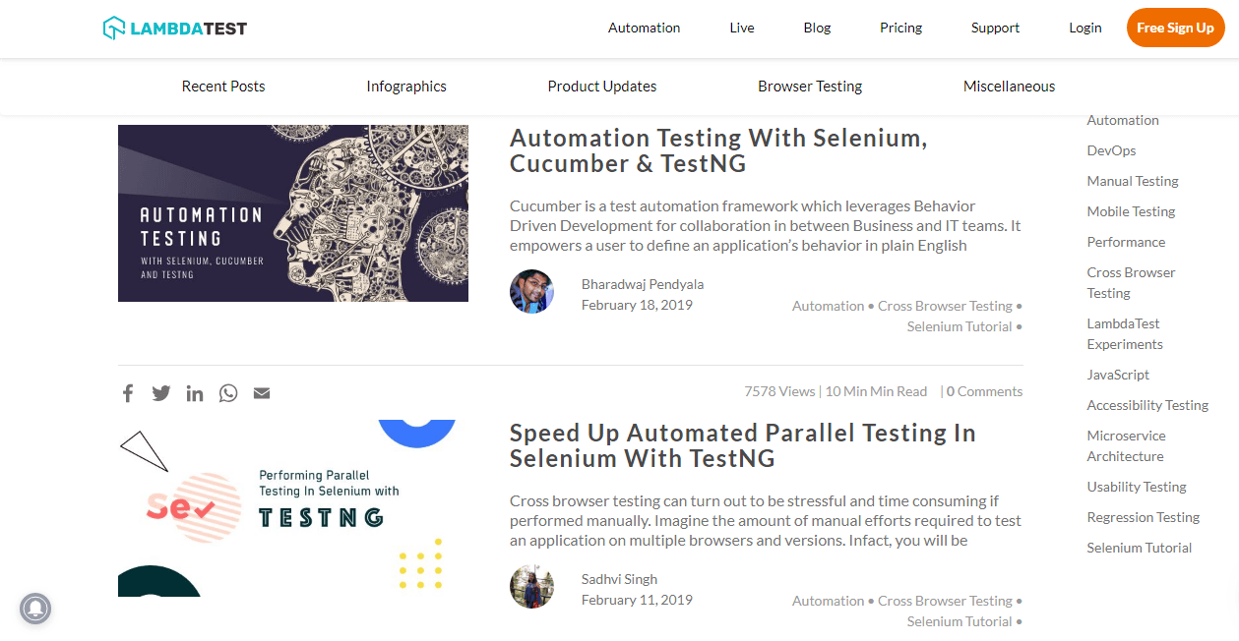The image size is (1239, 641).
Task: Open the Automation nav menu
Action: click(644, 29)
